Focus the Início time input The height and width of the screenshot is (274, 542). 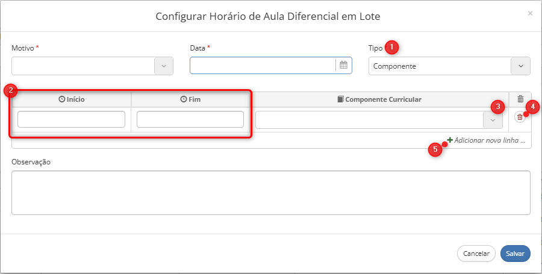coord(71,119)
